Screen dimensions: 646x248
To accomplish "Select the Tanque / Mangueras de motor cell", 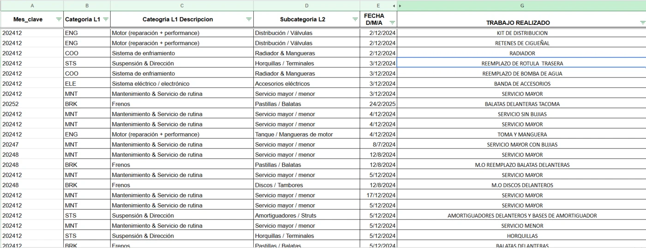I will pos(307,135).
